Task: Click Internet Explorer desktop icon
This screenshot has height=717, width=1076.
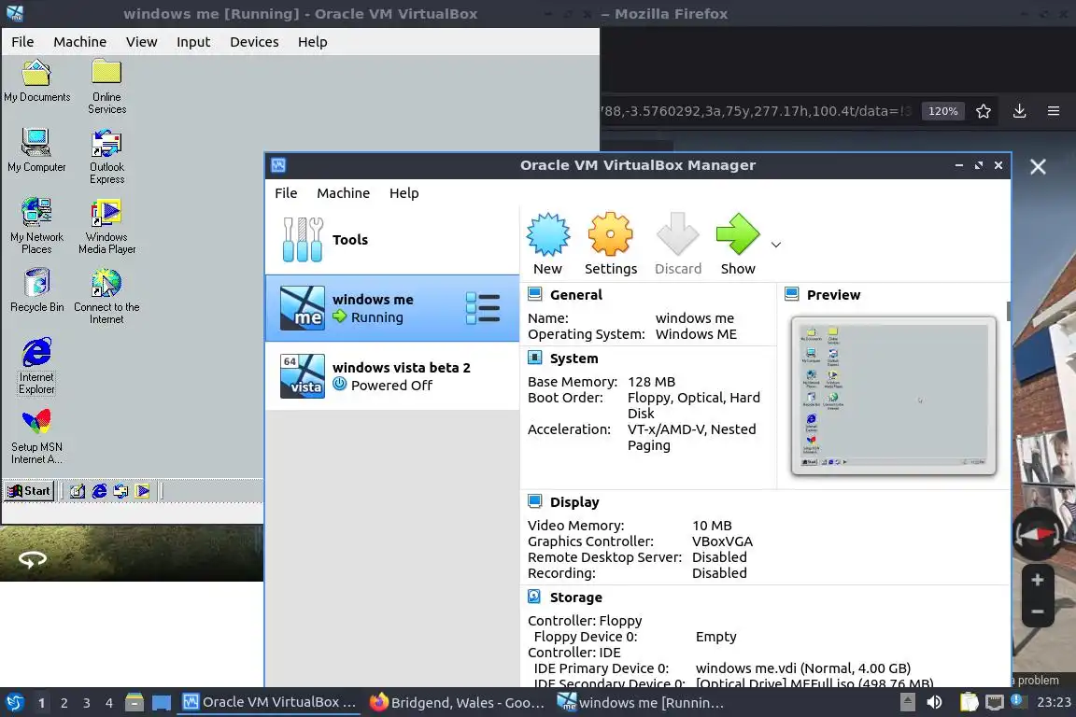Action: [36, 366]
